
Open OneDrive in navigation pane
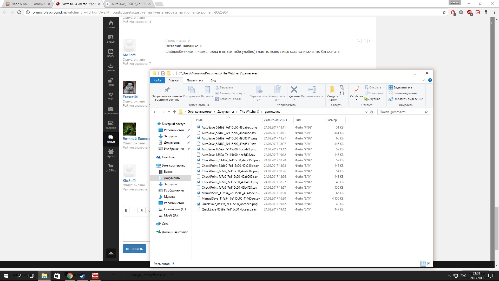(168, 157)
